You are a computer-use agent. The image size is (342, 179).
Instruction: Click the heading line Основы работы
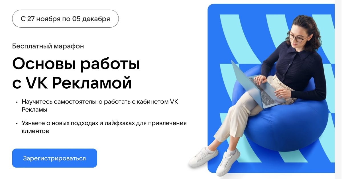click(76, 64)
